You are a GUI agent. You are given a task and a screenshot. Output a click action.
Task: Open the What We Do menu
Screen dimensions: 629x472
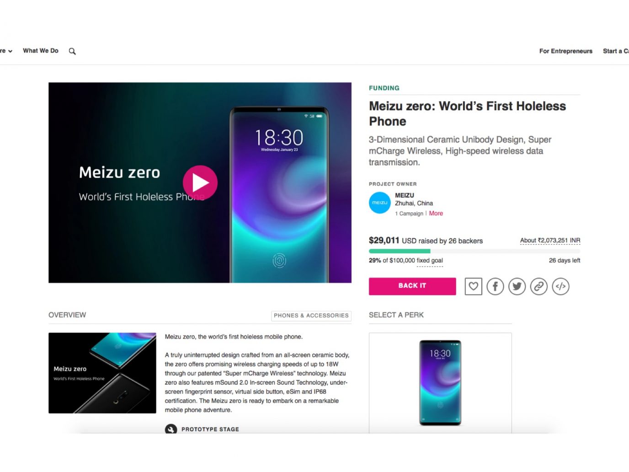pyautogui.click(x=41, y=51)
